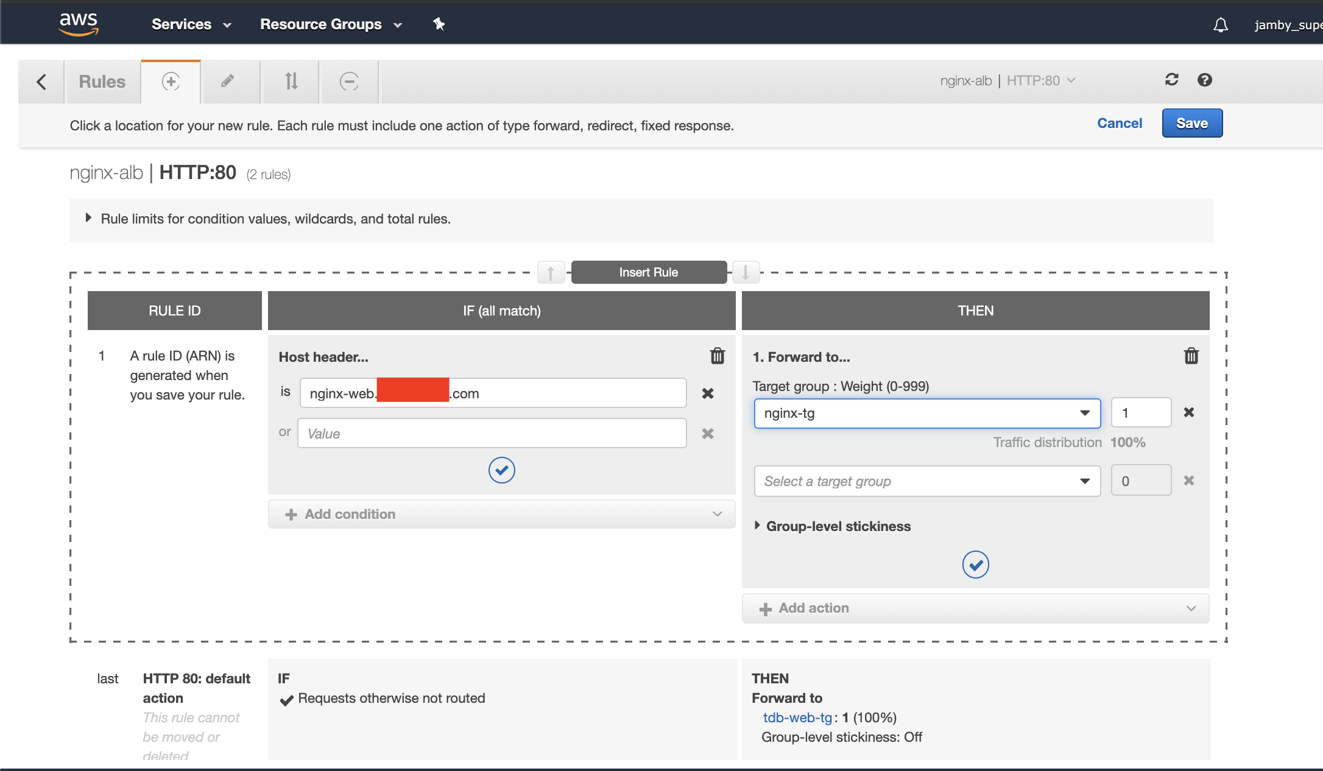Image resolution: width=1323 pixels, height=771 pixels.
Task: Click the add rule plus icon tab
Action: tap(171, 82)
